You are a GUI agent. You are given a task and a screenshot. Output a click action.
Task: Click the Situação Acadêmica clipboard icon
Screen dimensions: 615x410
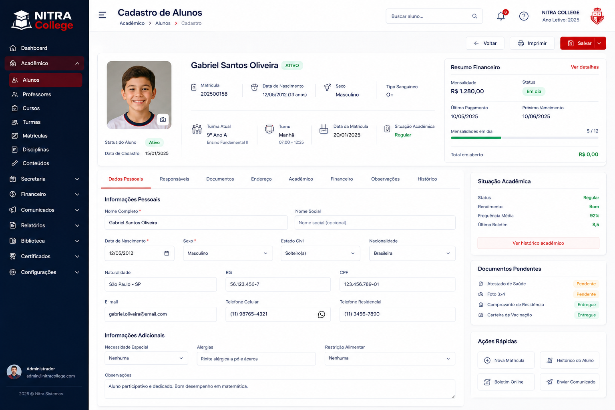(387, 129)
